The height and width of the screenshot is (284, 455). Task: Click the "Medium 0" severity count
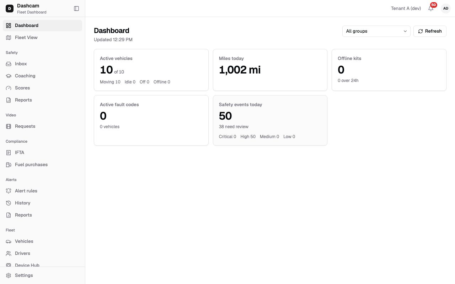pyautogui.click(x=269, y=137)
